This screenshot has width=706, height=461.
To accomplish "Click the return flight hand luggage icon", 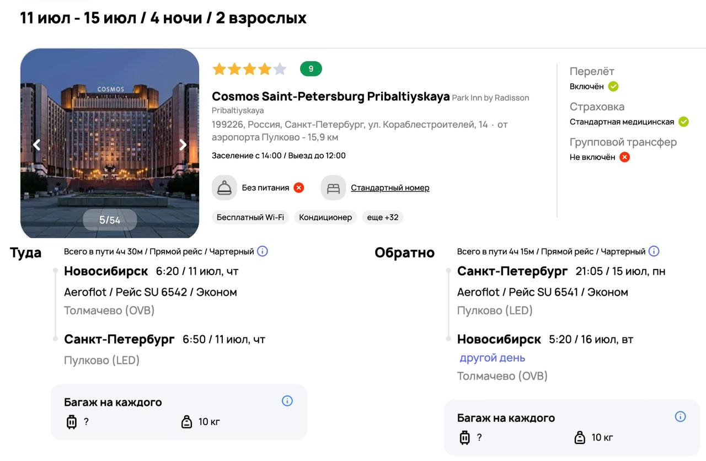I will pyautogui.click(x=580, y=438).
